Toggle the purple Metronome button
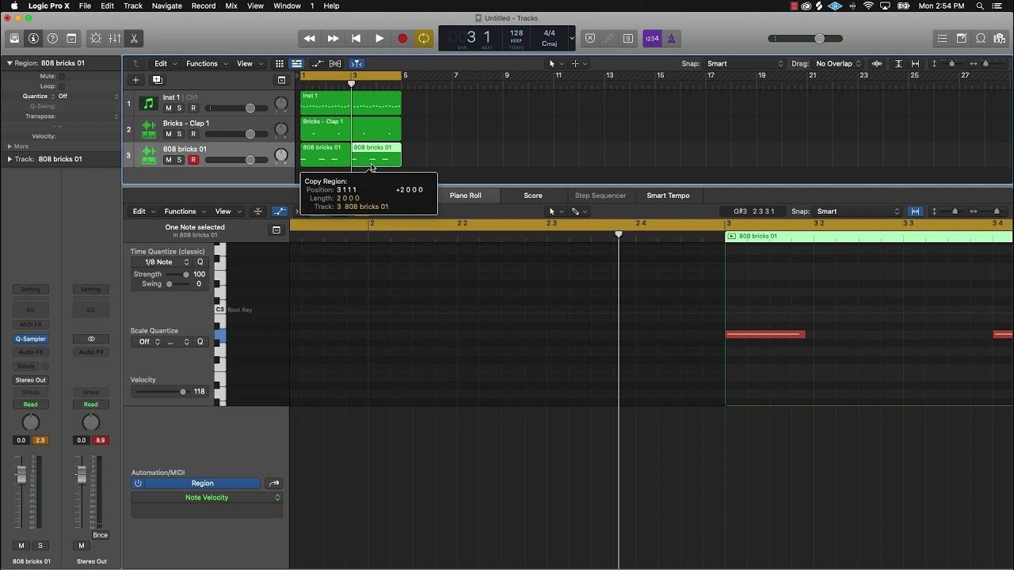The height and width of the screenshot is (570, 1014). point(670,38)
